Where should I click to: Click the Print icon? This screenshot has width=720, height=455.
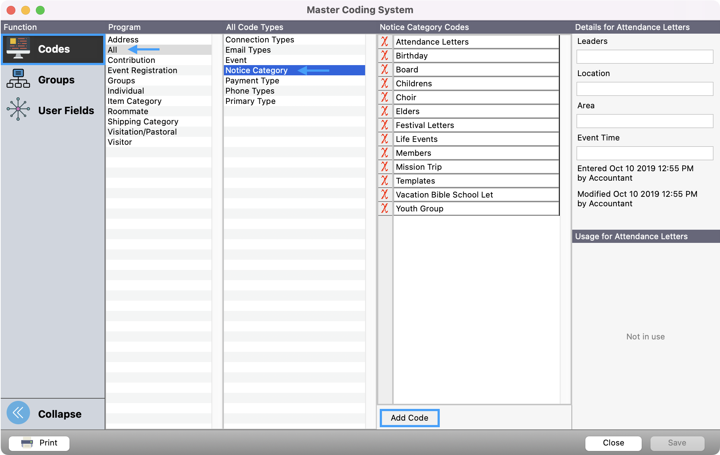click(x=27, y=443)
